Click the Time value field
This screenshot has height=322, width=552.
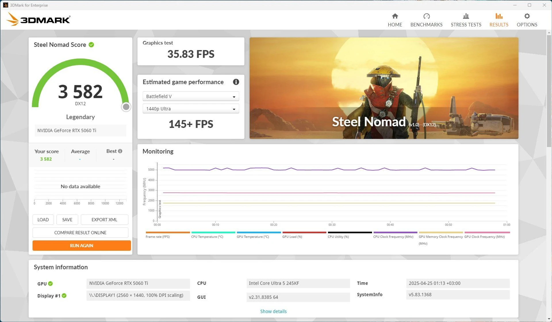tap(458, 283)
